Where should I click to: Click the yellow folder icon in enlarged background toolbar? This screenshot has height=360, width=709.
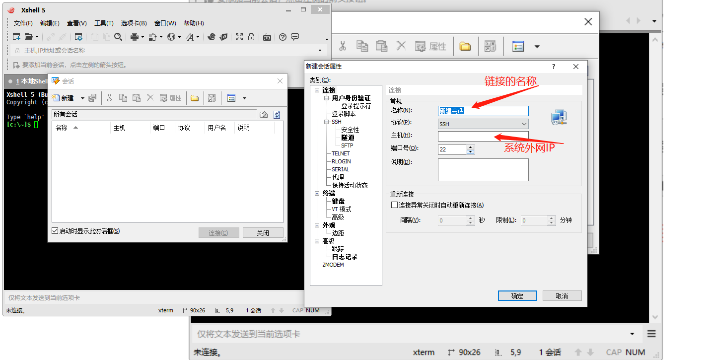pos(465,46)
